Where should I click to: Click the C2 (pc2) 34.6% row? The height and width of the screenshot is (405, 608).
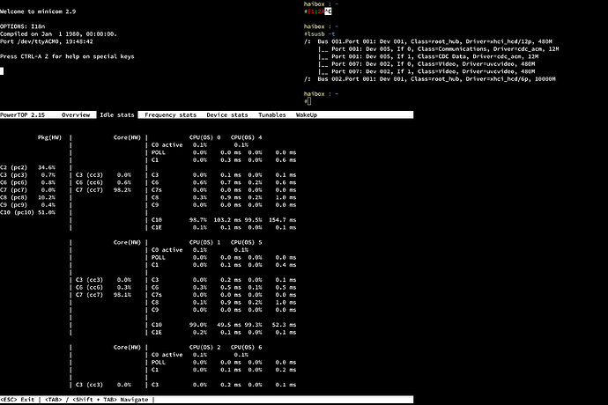(27, 167)
